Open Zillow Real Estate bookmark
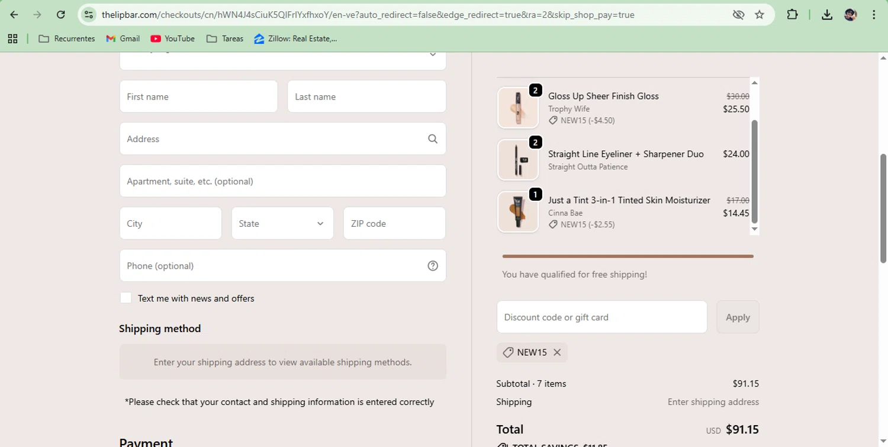Screen dimensions: 888x447 tap(295, 38)
